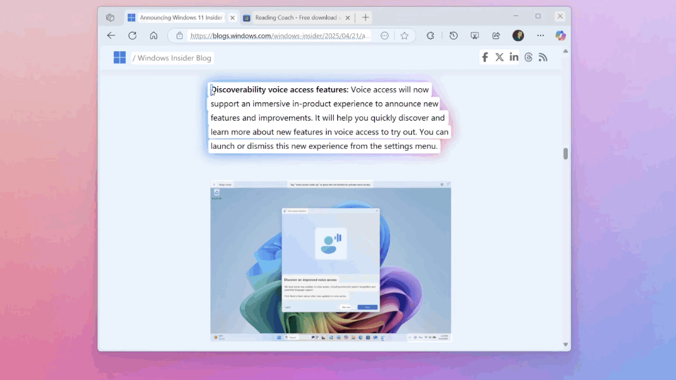Open the voice access screenshot image
The width and height of the screenshot is (676, 380).
point(330,261)
